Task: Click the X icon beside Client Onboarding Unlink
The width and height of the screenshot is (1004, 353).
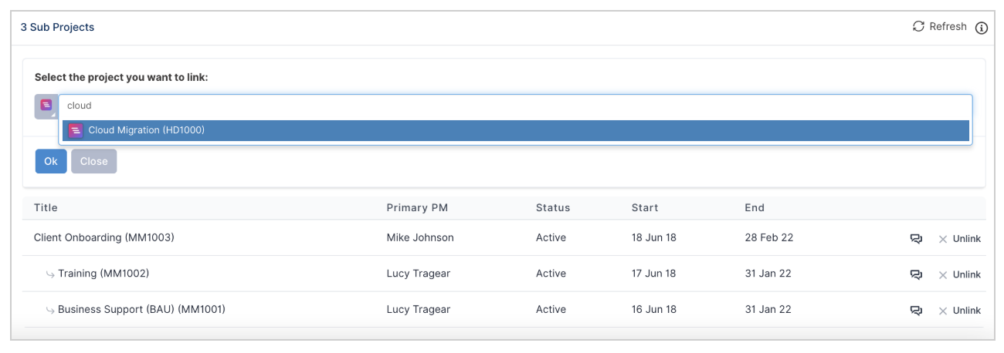Action: point(942,239)
